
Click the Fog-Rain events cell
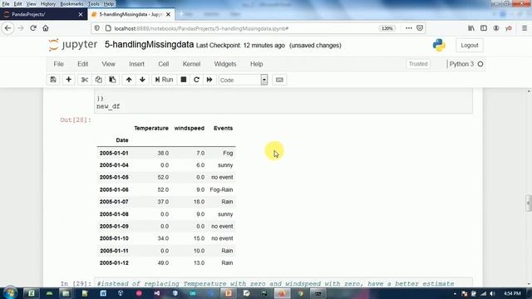221,189
